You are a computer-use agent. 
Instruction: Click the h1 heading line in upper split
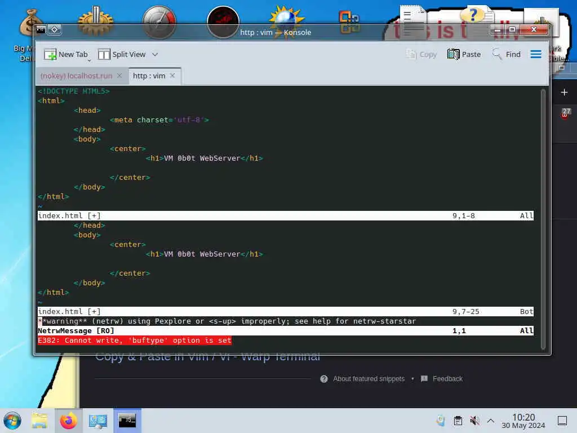click(x=204, y=158)
